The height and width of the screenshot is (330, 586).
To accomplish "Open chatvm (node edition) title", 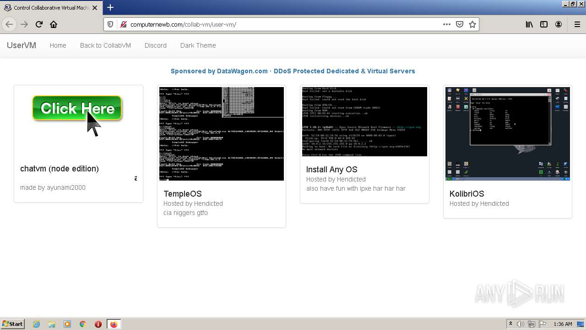I will (x=60, y=169).
